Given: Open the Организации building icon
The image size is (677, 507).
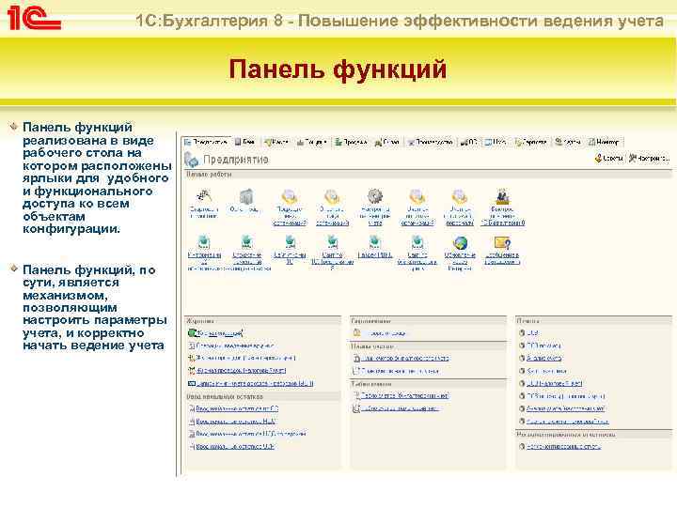Looking at the screenshot, I should click(245, 196).
